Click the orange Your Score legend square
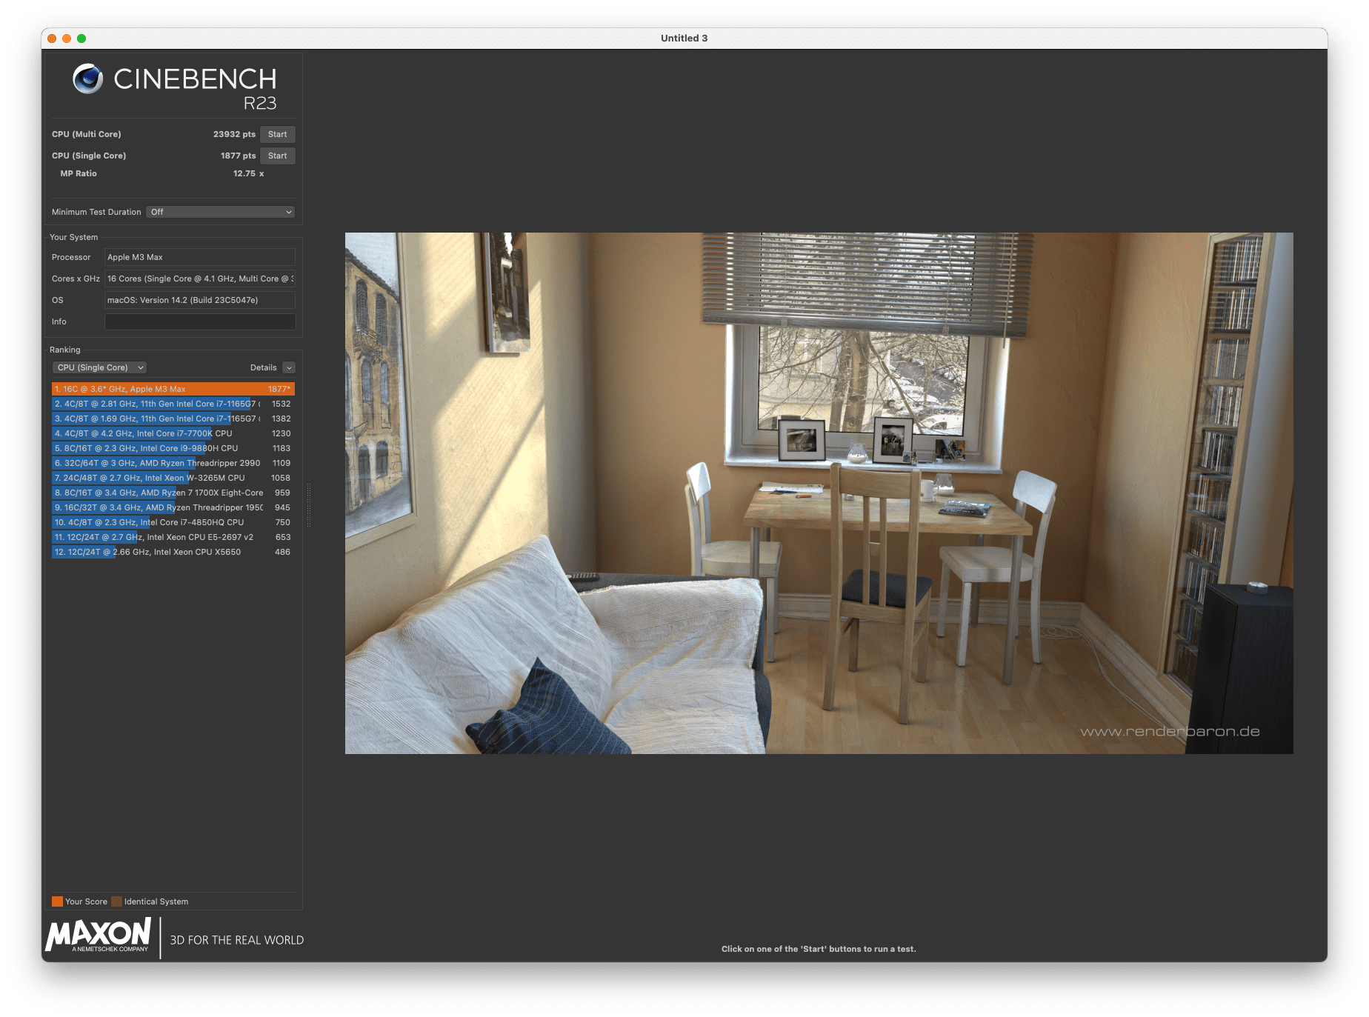 point(57,901)
